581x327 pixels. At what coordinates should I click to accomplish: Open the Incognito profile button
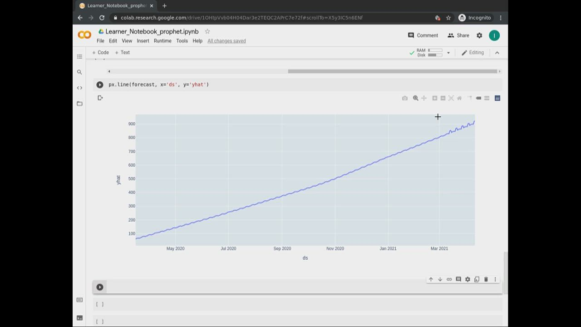tap(475, 18)
